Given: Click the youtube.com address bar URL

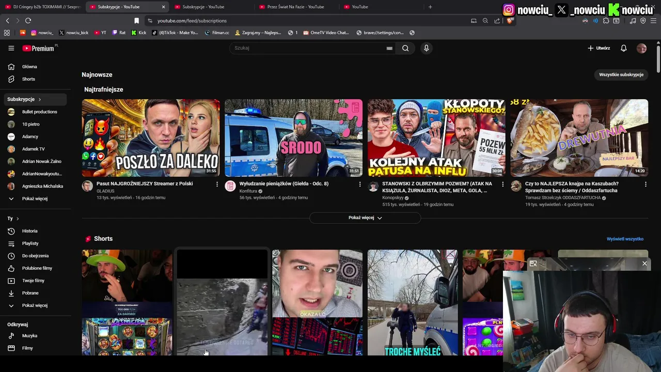Looking at the screenshot, I should coord(192,21).
